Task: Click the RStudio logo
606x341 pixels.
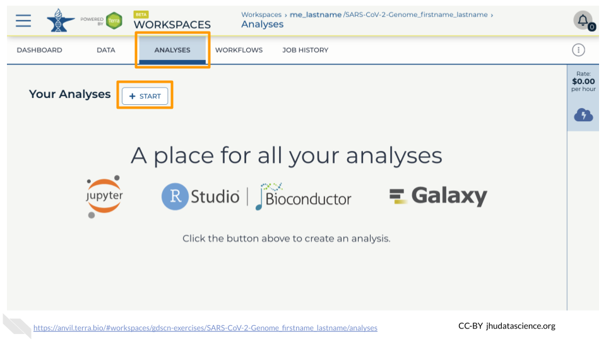Action: pyautogui.click(x=200, y=196)
